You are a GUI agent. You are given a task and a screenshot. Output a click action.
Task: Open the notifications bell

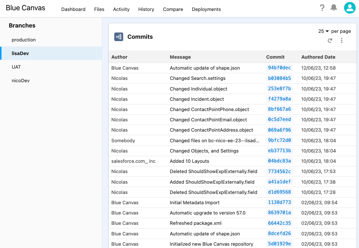tap(334, 8)
